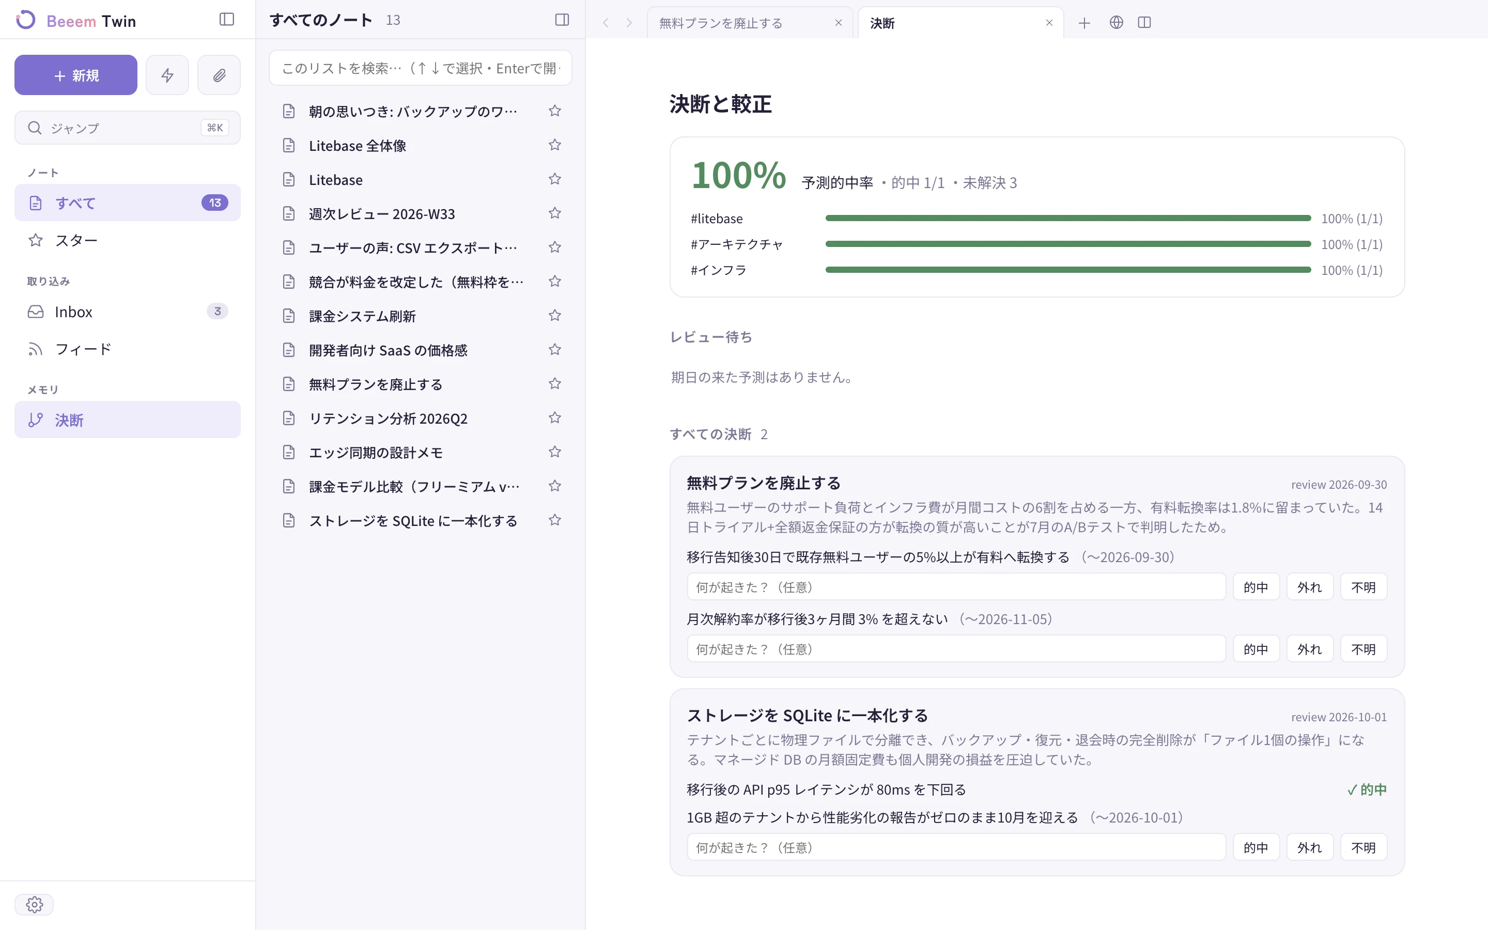Star the 週次レビュー 2026-W33 note
The image size is (1488, 930).
click(554, 213)
